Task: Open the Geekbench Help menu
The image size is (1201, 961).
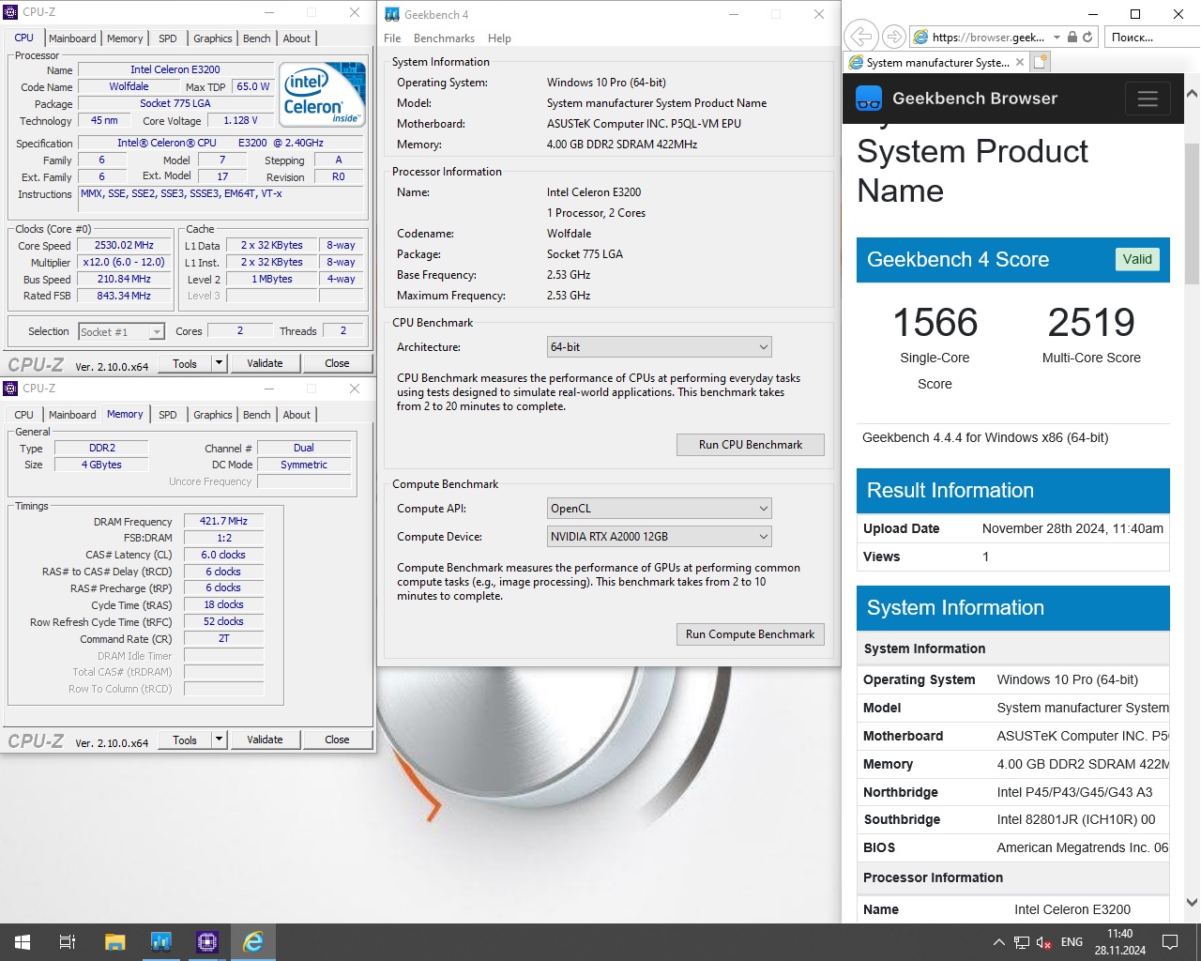Action: click(499, 38)
